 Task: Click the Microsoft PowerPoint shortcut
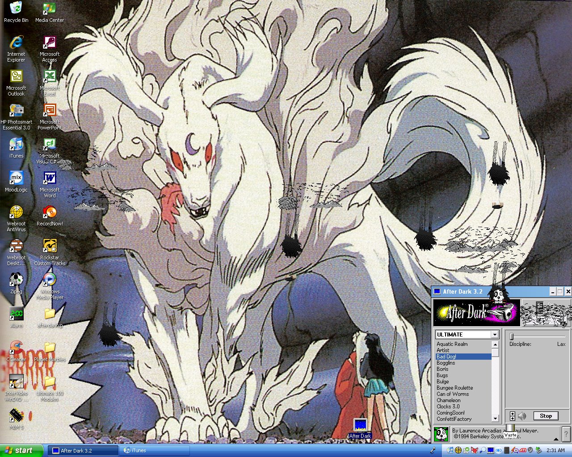tap(50, 116)
